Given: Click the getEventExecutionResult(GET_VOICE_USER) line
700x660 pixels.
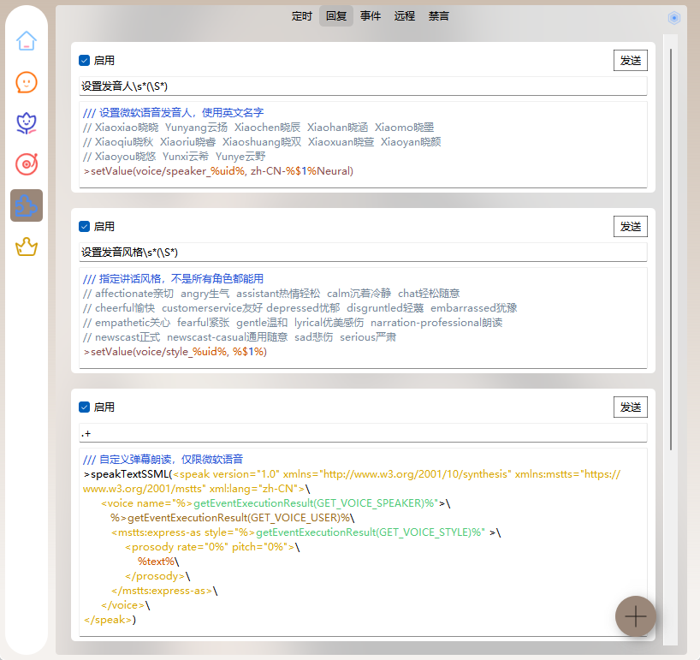Looking at the screenshot, I should point(233,518).
